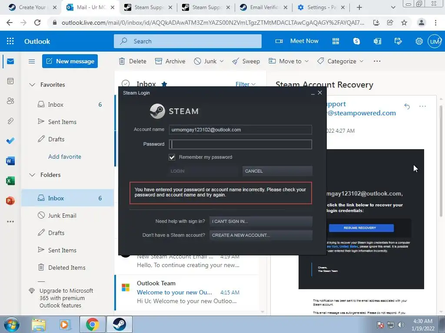Collapse the Folders section
Image resolution: width=445 pixels, height=333 pixels.
32,175
